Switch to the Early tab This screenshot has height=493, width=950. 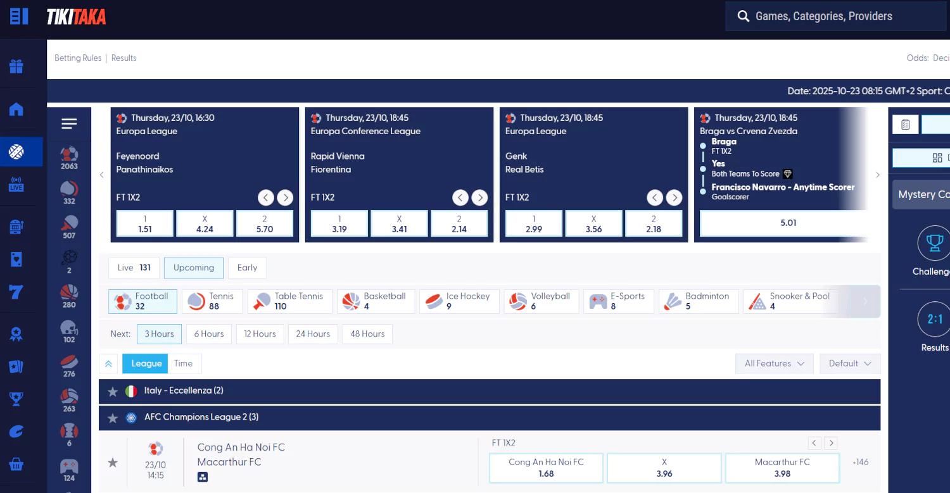pos(247,268)
